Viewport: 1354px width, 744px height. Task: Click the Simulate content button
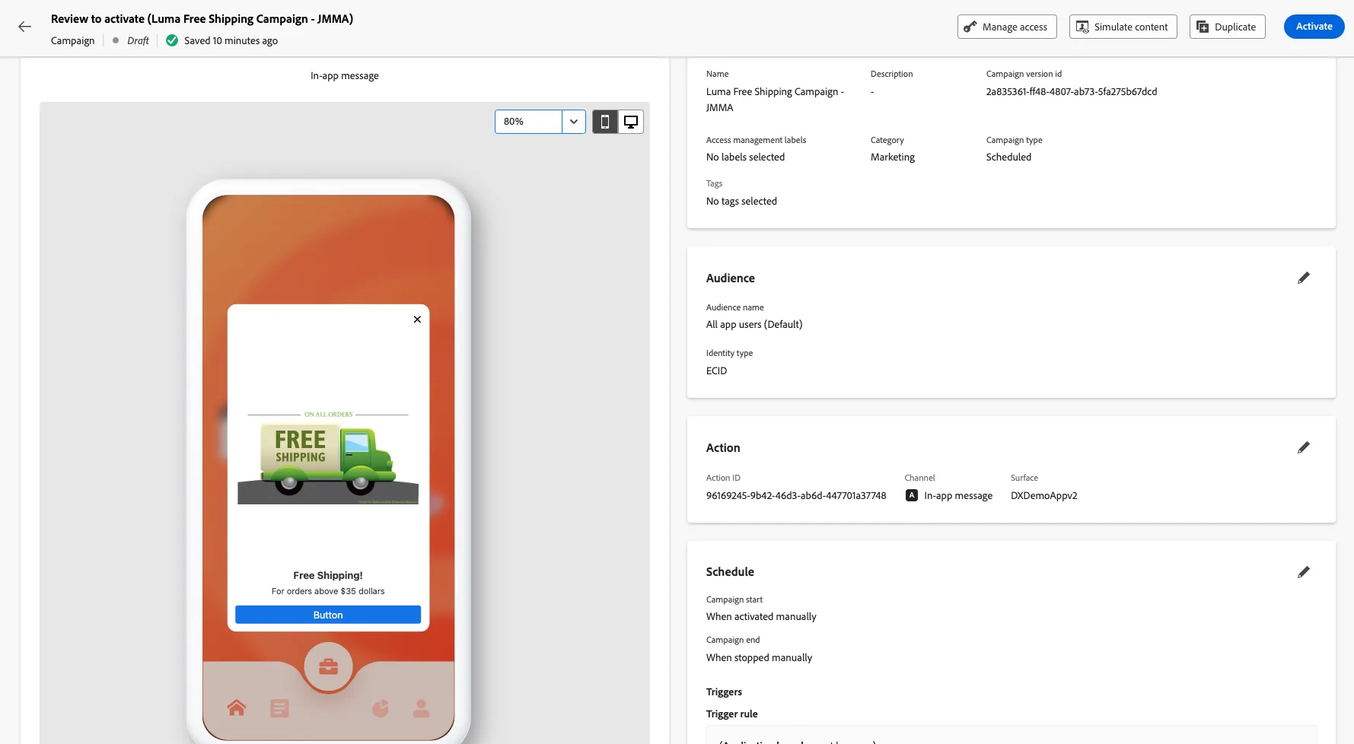1123,27
